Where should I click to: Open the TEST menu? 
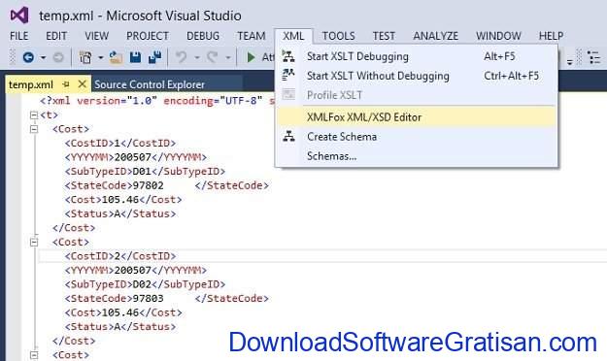pyautogui.click(x=384, y=36)
